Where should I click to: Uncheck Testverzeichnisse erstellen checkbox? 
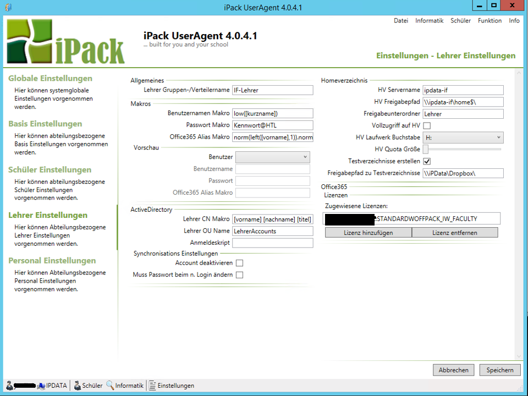point(427,161)
